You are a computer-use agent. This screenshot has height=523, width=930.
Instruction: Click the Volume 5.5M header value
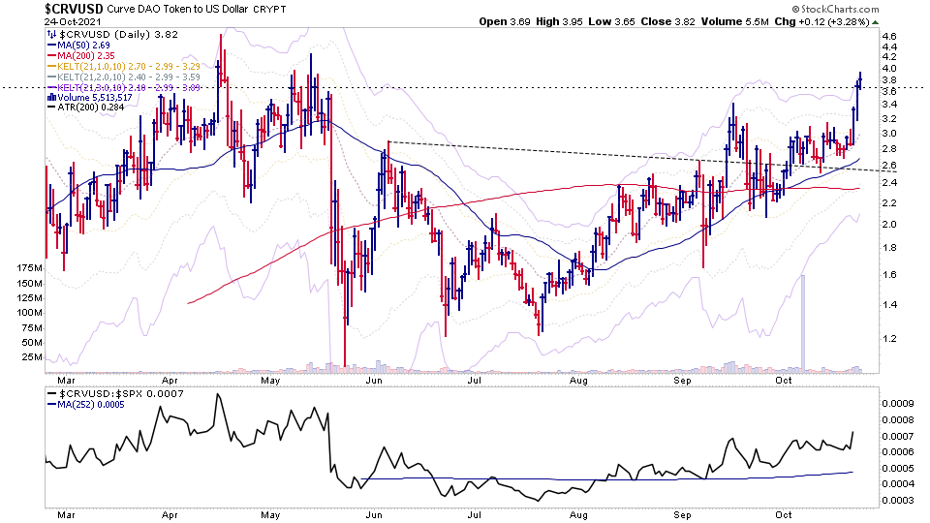pos(735,22)
